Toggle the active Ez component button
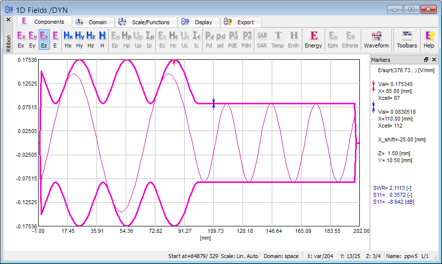Image resolution: width=442 pixels, height=264 pixels. point(44,39)
